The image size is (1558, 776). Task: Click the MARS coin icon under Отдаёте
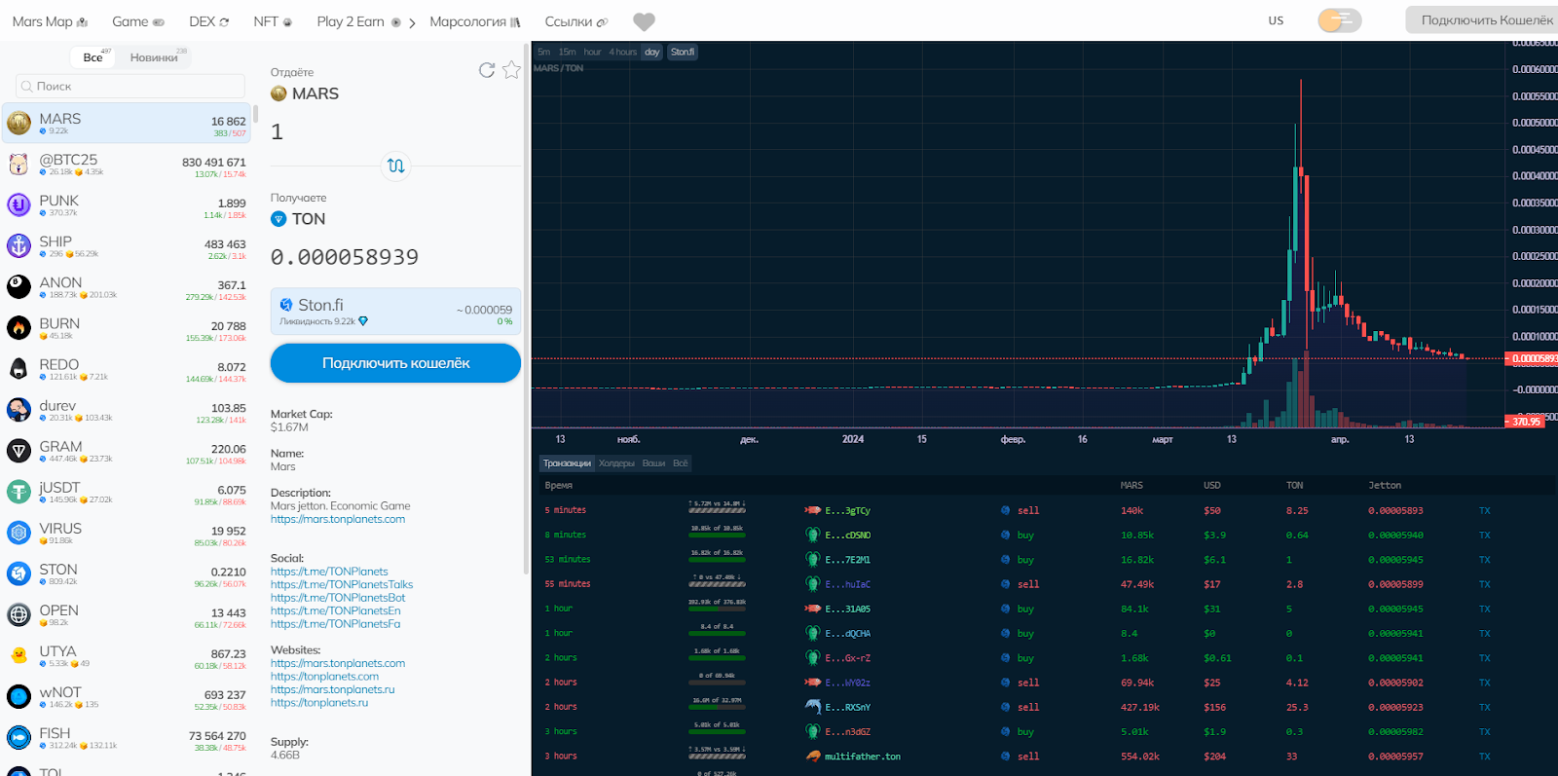[278, 93]
